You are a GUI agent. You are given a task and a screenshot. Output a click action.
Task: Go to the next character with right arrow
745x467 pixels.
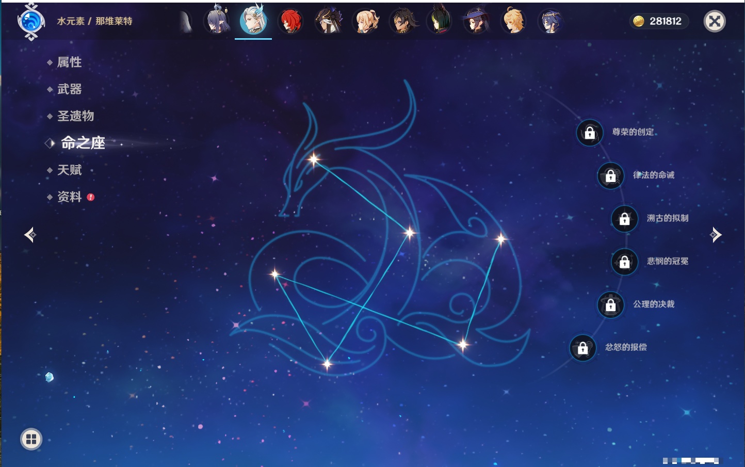click(x=716, y=235)
